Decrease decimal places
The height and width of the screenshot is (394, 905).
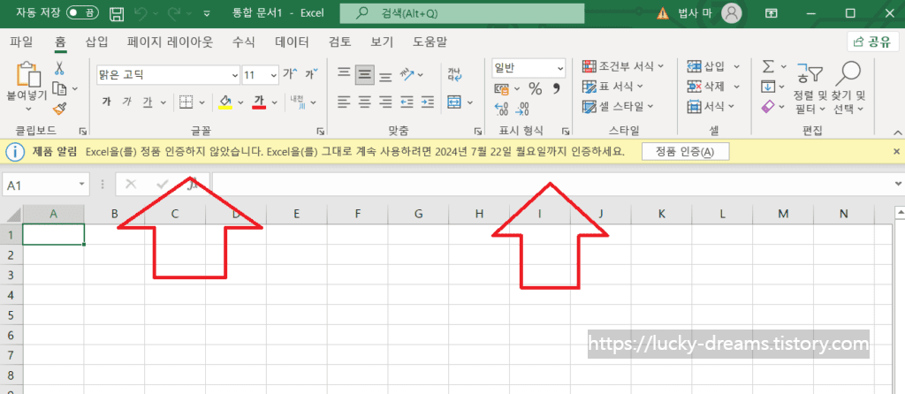[523, 108]
